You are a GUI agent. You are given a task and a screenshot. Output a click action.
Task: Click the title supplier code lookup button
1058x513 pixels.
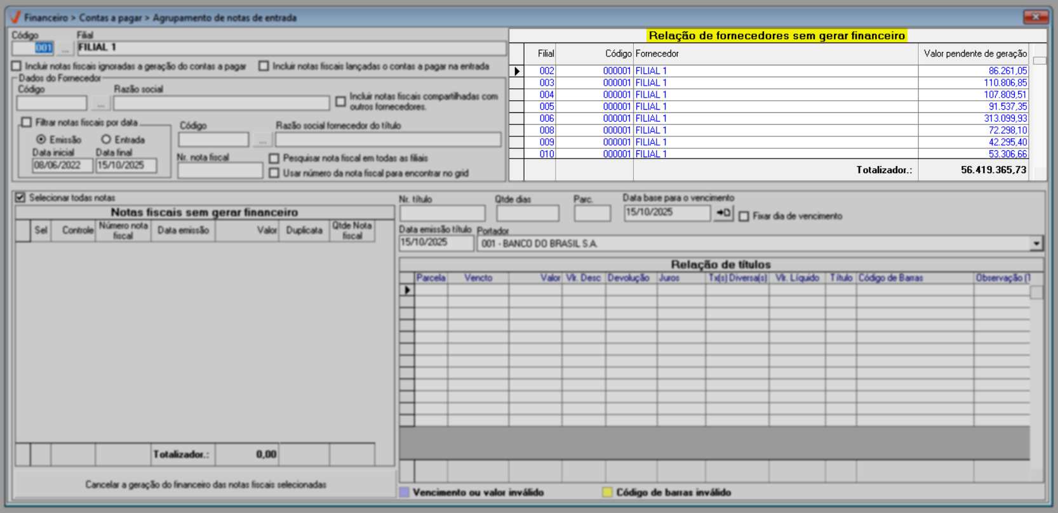(262, 140)
